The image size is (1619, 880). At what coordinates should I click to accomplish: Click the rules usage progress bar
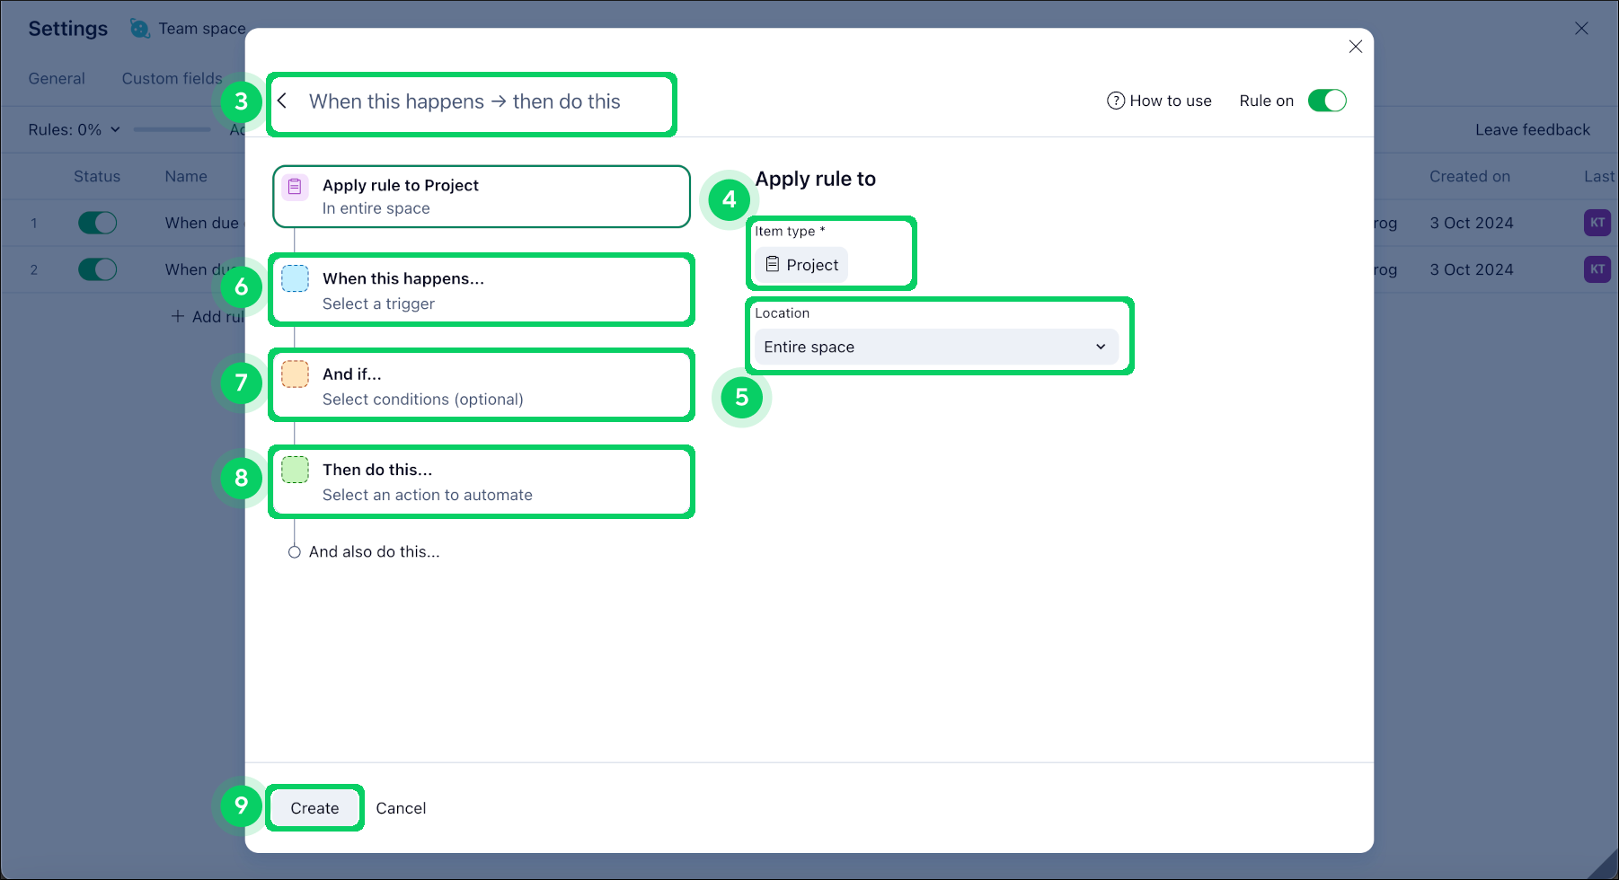click(172, 129)
